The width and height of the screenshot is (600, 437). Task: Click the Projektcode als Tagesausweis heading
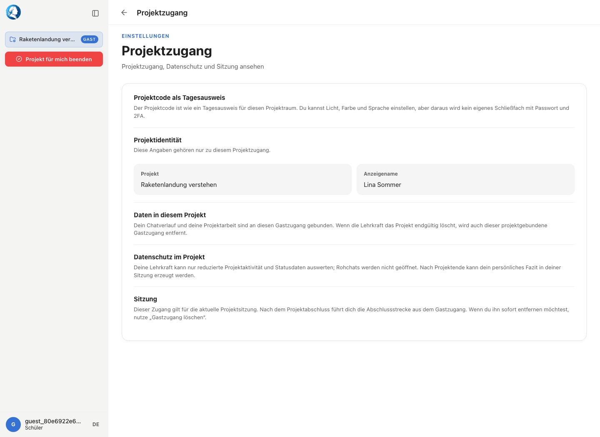179,98
